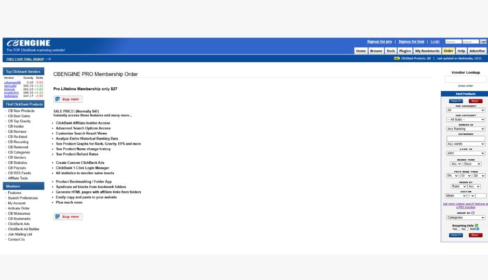Open the Group By Categories dropdown
488x280 pixels.
pos(466,218)
